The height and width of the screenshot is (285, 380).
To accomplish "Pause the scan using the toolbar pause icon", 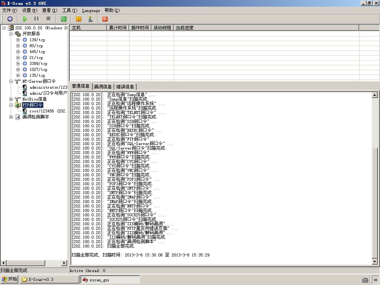I will [x=37, y=19].
